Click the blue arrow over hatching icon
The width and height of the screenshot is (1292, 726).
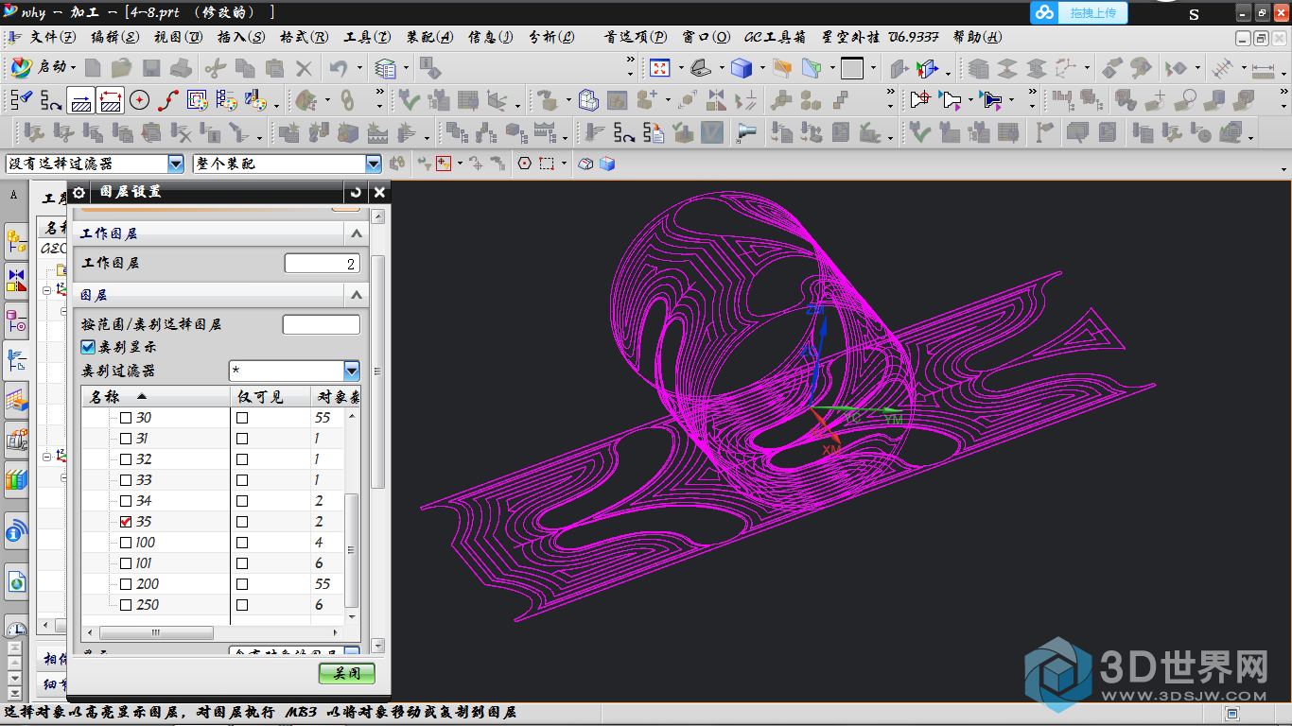(x=81, y=100)
